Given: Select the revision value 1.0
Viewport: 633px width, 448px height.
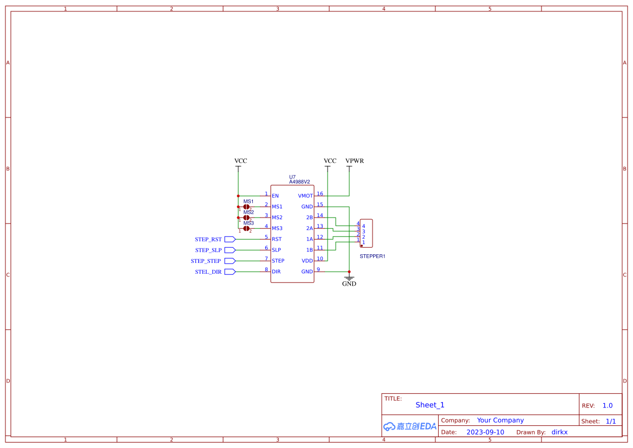Looking at the screenshot, I should [x=608, y=405].
